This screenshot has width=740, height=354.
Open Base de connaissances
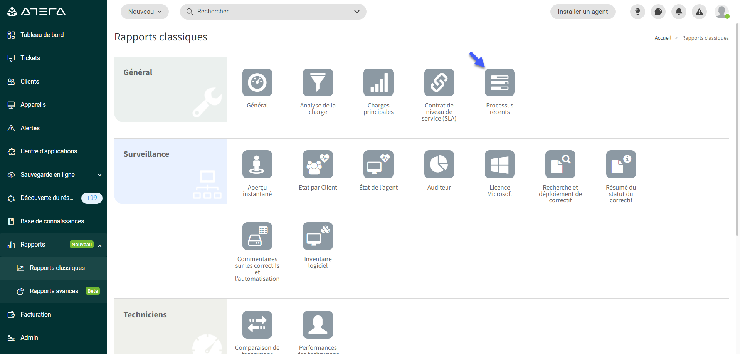click(x=54, y=221)
